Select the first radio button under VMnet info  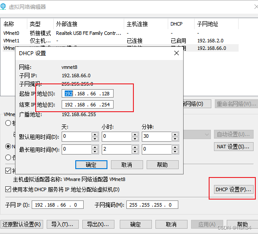tap(8, 123)
